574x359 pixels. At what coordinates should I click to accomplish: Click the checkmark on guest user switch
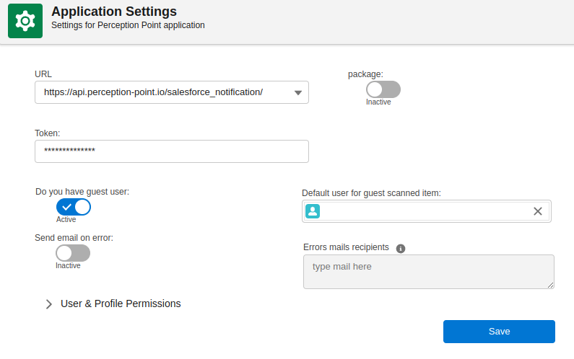66,207
